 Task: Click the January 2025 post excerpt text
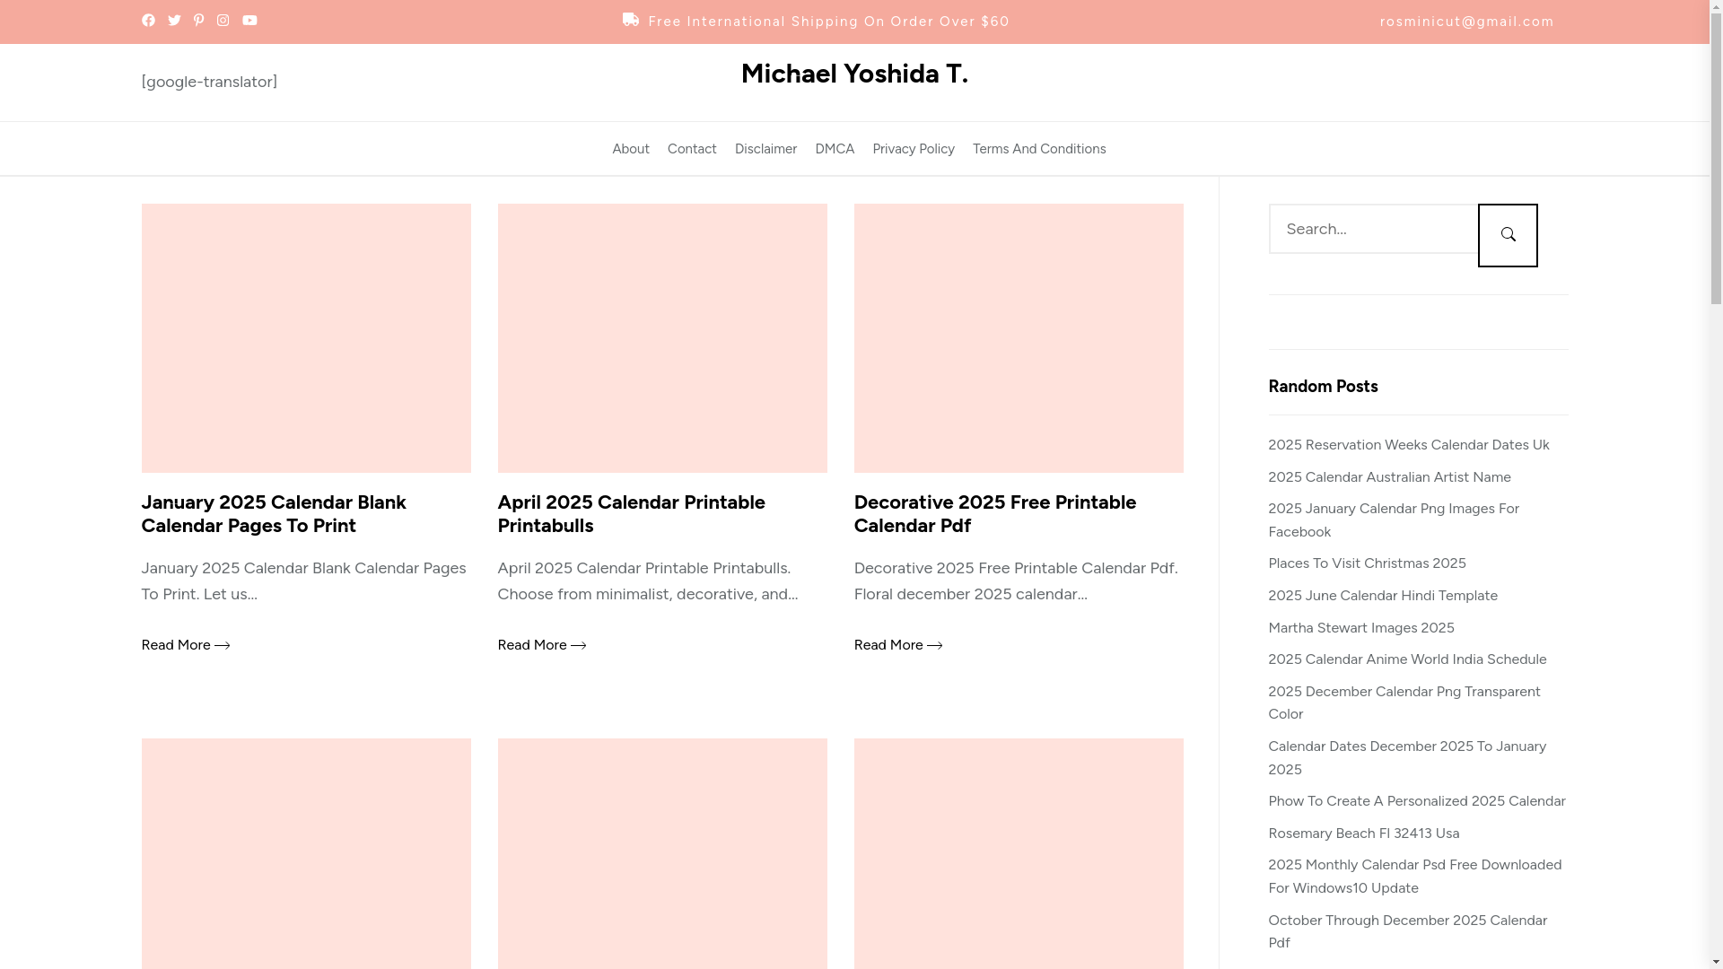[x=304, y=581]
